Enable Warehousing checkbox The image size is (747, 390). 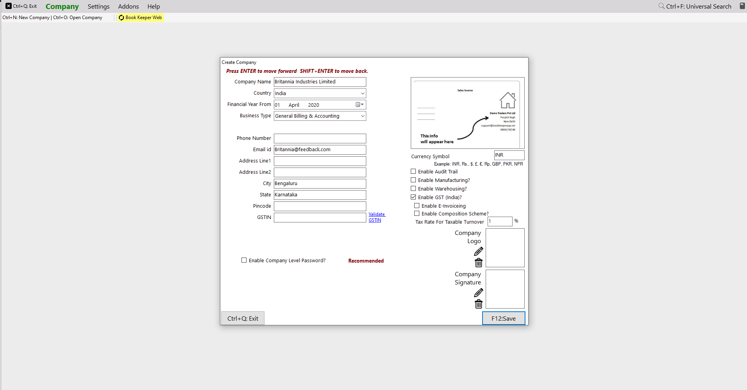coord(413,189)
